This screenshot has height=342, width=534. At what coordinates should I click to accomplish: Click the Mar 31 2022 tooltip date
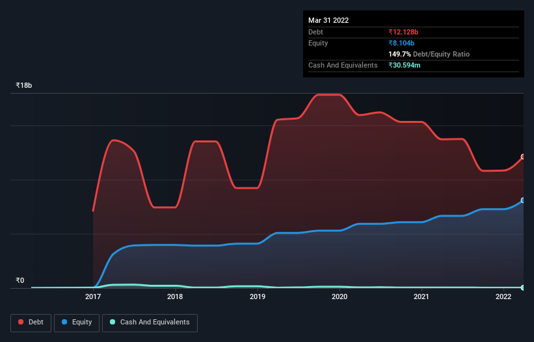click(x=328, y=20)
